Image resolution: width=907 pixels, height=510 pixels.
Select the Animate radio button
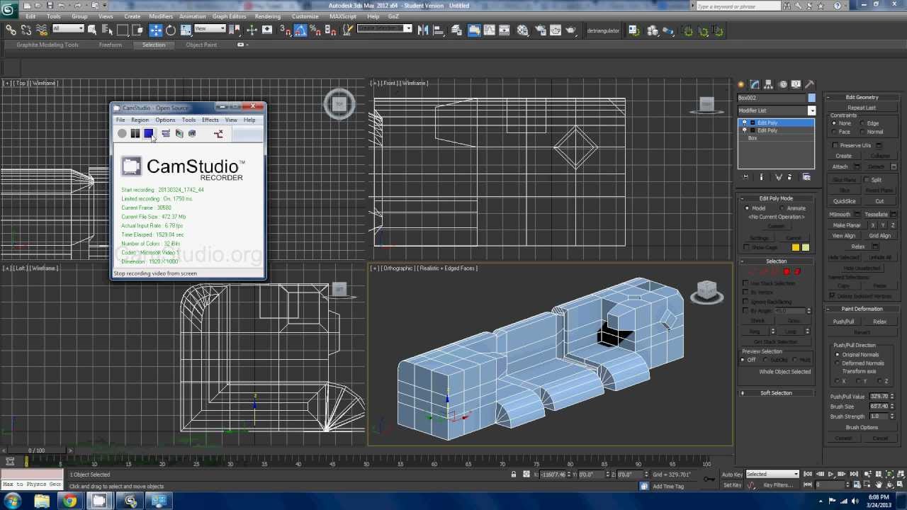[782, 208]
